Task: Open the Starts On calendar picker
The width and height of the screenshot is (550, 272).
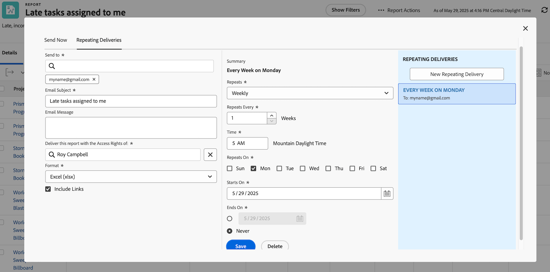Action: 387,193
